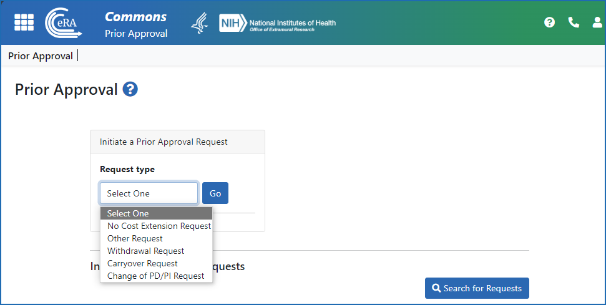
Task: Select Carryover Request from dropdown list
Action: 142,263
